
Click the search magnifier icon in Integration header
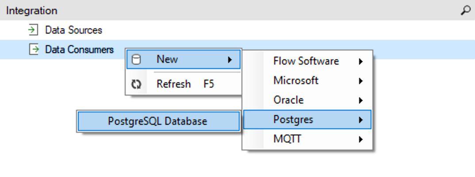(465, 11)
